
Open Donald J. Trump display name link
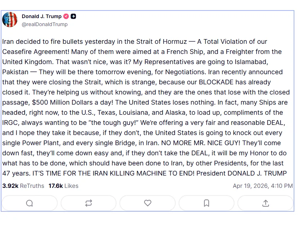pos(41,16)
